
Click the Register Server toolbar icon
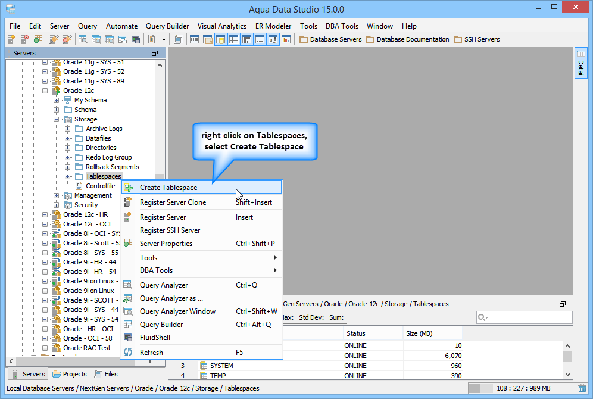pyautogui.click(x=11, y=39)
